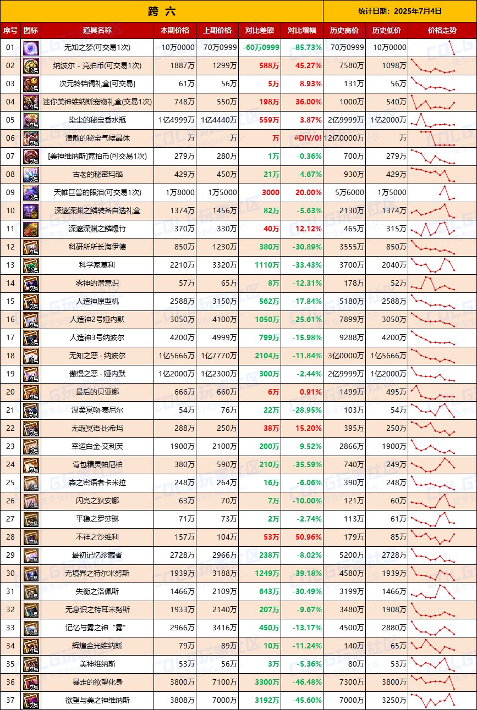Select the 雾神的潜意识 card icon

coord(31,284)
